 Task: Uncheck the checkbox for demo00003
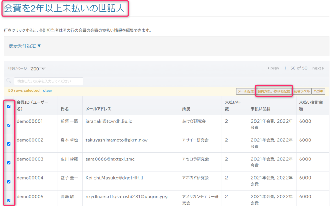9,163
